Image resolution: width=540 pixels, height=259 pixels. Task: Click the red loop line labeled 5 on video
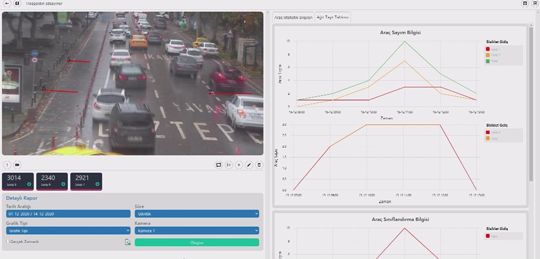point(79,62)
